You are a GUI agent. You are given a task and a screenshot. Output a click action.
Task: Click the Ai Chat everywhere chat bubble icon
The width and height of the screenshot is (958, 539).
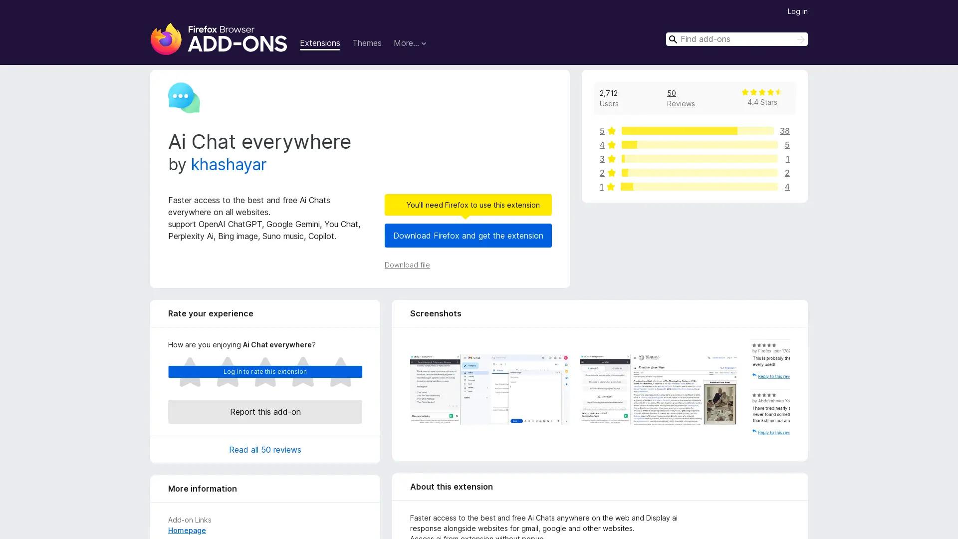[x=184, y=97]
